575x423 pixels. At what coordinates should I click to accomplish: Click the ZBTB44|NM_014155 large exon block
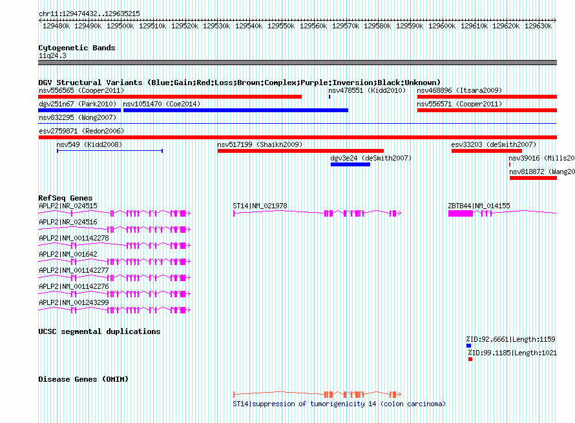tap(461, 213)
